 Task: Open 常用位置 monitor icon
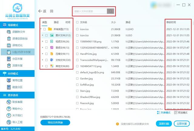[9, 80]
